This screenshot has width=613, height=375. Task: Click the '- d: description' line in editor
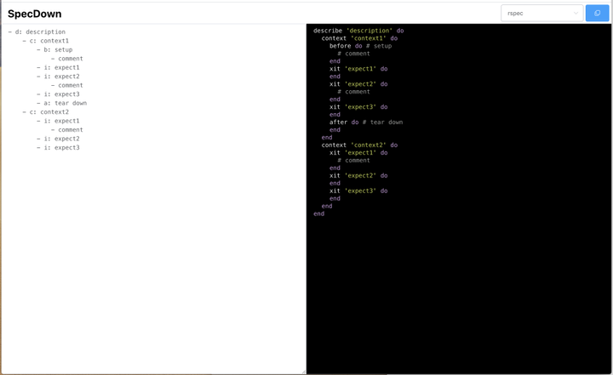tap(37, 32)
